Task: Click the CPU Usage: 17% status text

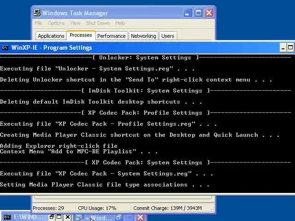Action: click(97, 208)
